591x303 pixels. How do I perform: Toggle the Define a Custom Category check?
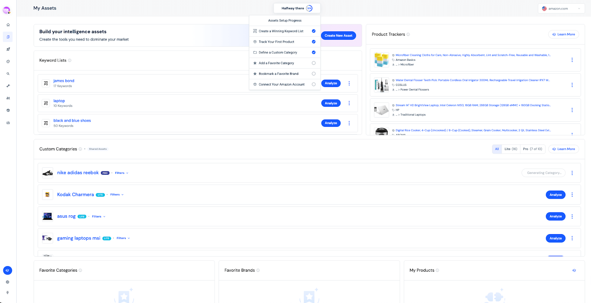(x=314, y=52)
